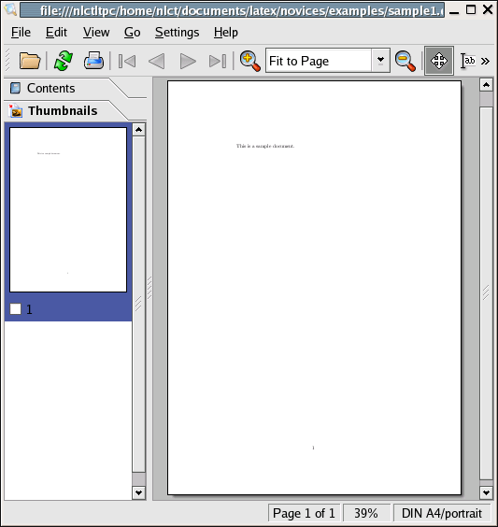This screenshot has width=498, height=527.
Task: Zoom out with the minus magnifier icon
Action: pos(406,61)
